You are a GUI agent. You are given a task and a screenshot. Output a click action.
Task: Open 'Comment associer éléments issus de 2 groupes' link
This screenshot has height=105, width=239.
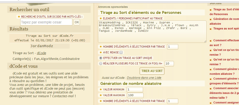coord(224,93)
